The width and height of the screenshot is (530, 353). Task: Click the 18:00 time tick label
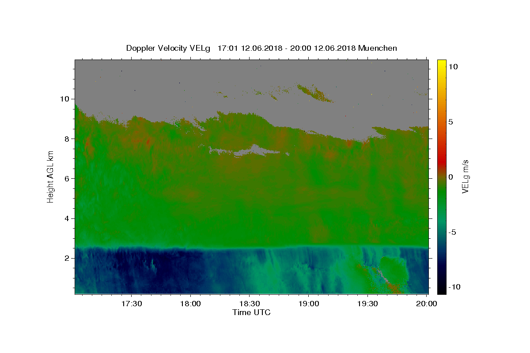[190, 304]
